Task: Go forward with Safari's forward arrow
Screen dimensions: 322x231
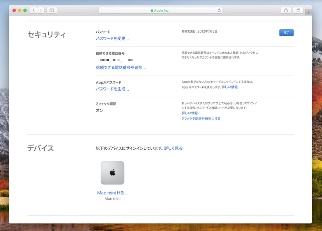Action: tap(41, 10)
